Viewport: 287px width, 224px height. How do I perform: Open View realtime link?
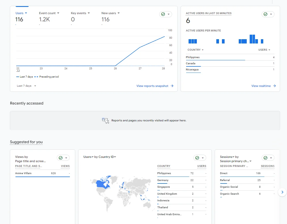coord(261,86)
